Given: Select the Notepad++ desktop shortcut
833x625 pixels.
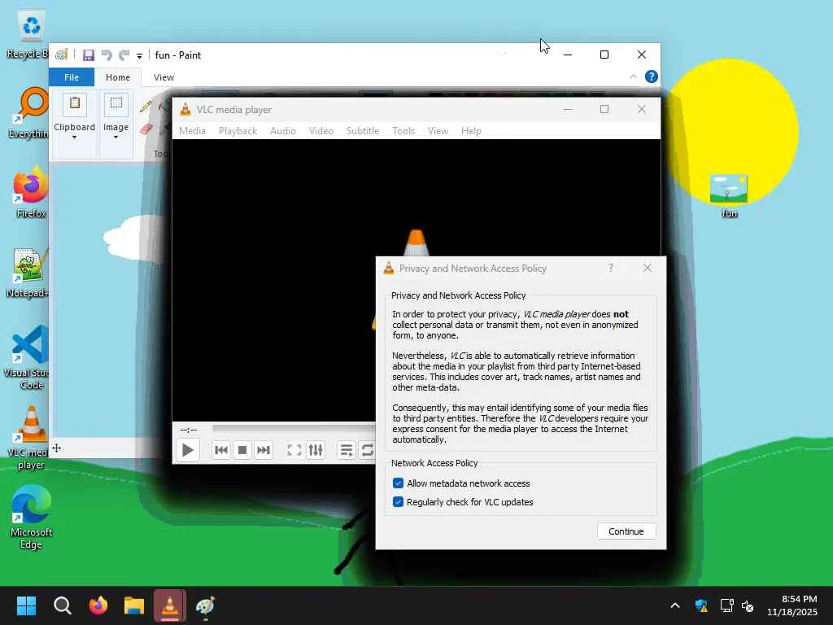Looking at the screenshot, I should (x=28, y=273).
